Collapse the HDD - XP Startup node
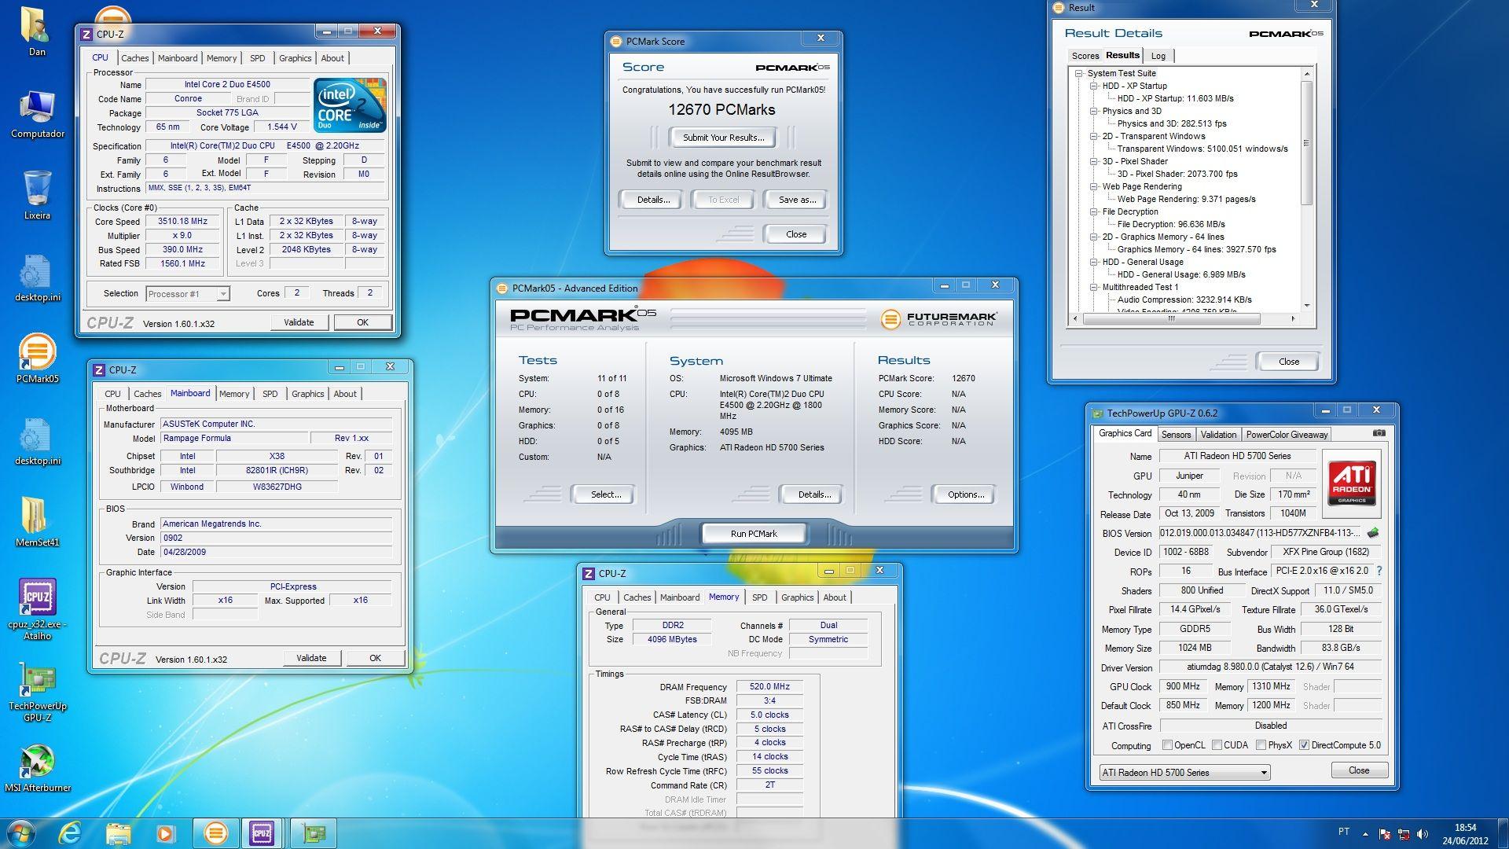This screenshot has width=1509, height=849. 1094,86
